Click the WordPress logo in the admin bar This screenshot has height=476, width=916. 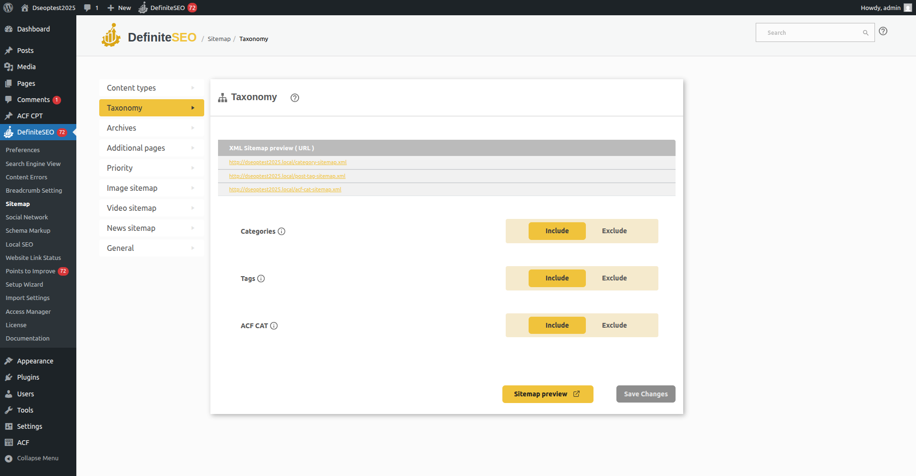click(x=8, y=7)
